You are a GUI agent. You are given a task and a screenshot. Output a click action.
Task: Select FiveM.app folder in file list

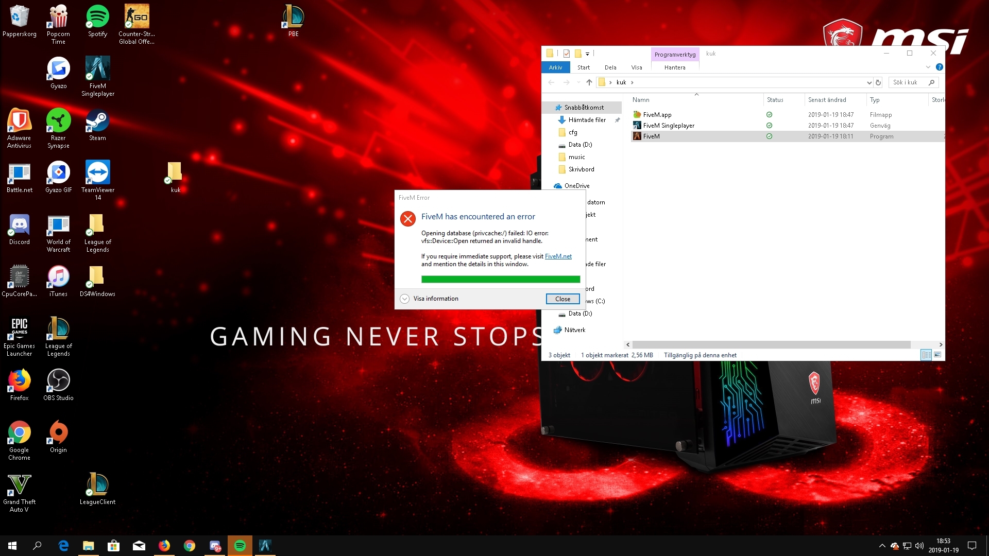(657, 115)
